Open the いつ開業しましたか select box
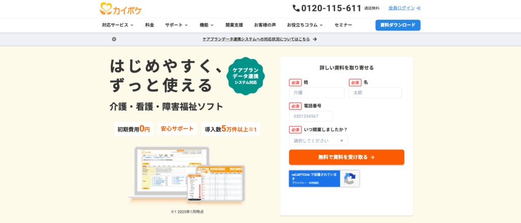Screen dimensions: 521x223 point(318,141)
